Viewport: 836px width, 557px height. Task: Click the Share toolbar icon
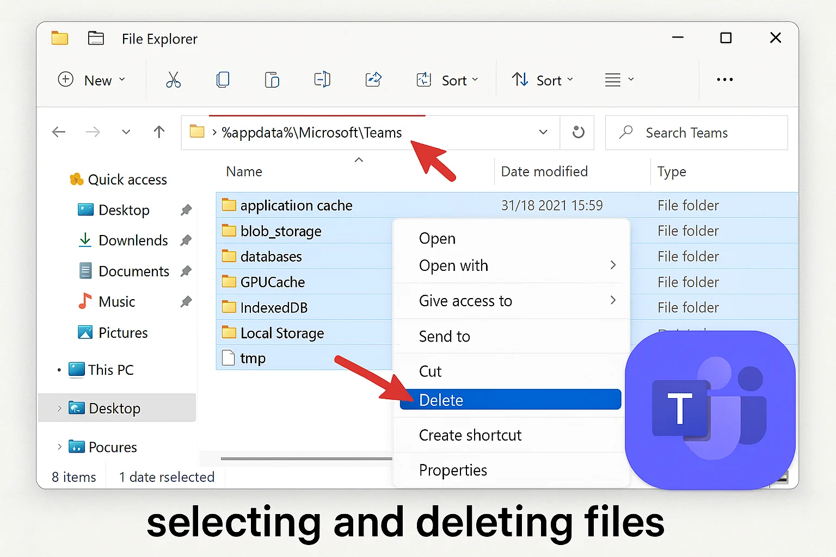[373, 80]
